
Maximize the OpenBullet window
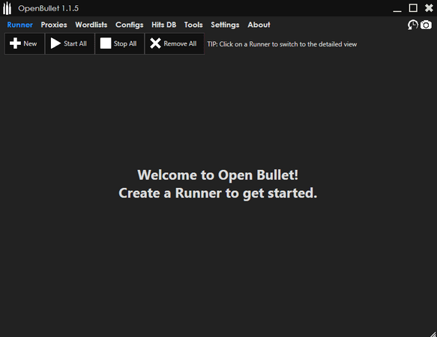click(413, 8)
